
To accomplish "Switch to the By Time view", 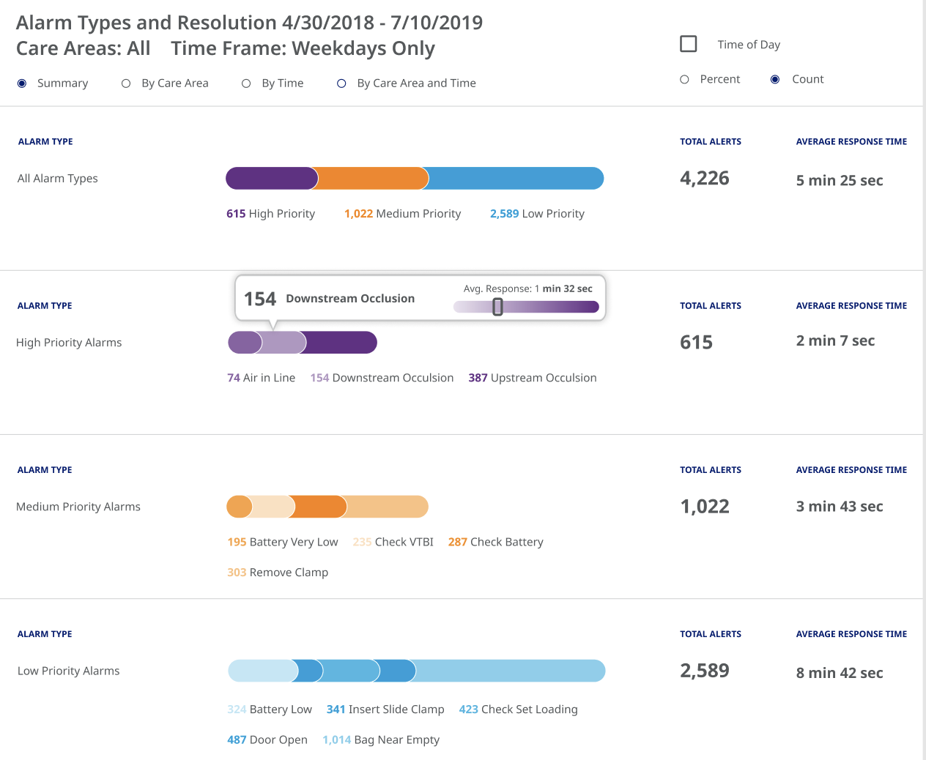I will click(x=246, y=83).
